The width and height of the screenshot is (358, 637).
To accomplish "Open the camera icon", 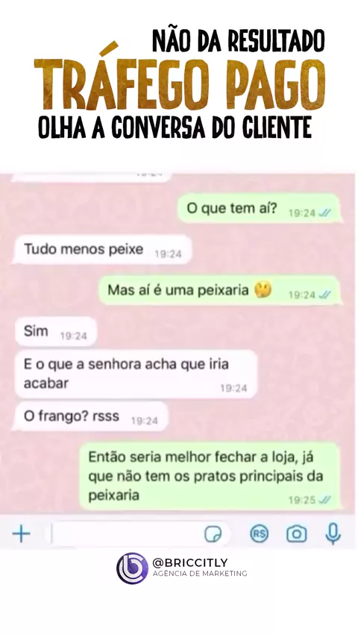I will (x=297, y=534).
